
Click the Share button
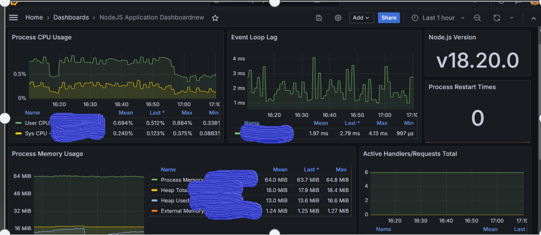(389, 18)
